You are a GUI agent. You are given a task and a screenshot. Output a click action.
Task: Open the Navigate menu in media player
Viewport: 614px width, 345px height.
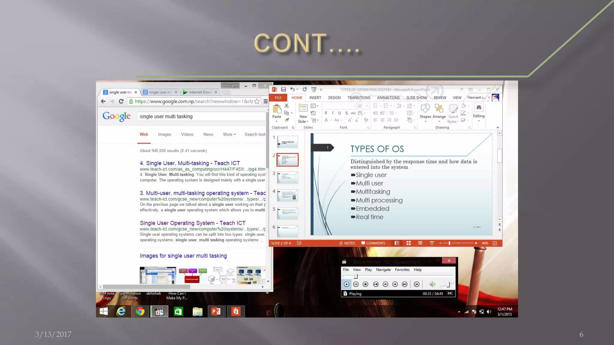pyautogui.click(x=383, y=270)
